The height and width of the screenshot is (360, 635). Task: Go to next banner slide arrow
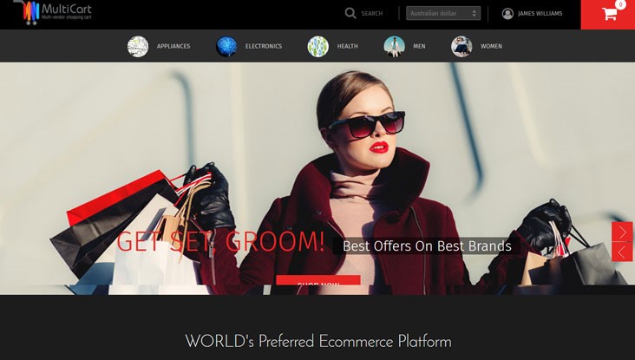[622, 232]
